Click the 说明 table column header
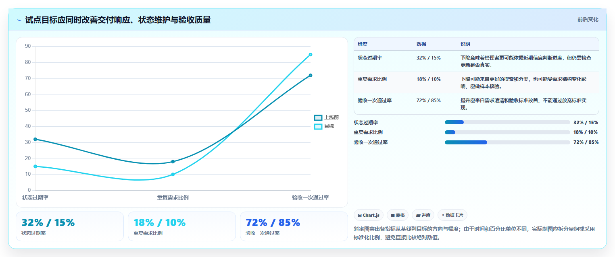This screenshot has width=615, height=257. (x=465, y=44)
